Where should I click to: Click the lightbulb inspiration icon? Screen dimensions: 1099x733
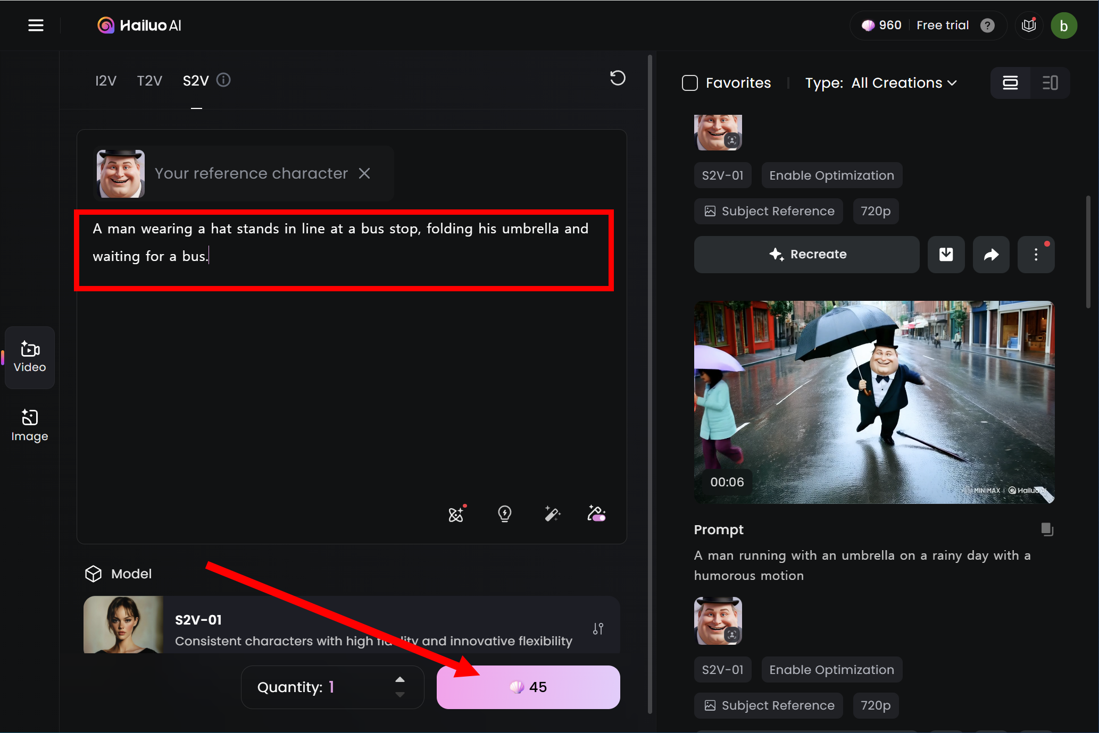pos(504,513)
